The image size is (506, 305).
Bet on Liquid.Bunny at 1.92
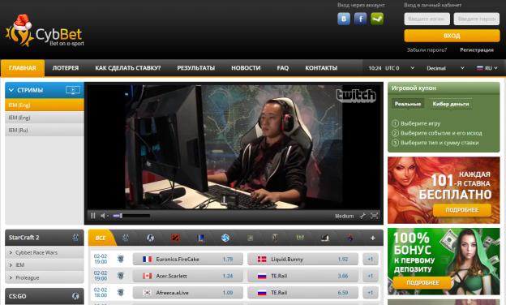[302, 260]
